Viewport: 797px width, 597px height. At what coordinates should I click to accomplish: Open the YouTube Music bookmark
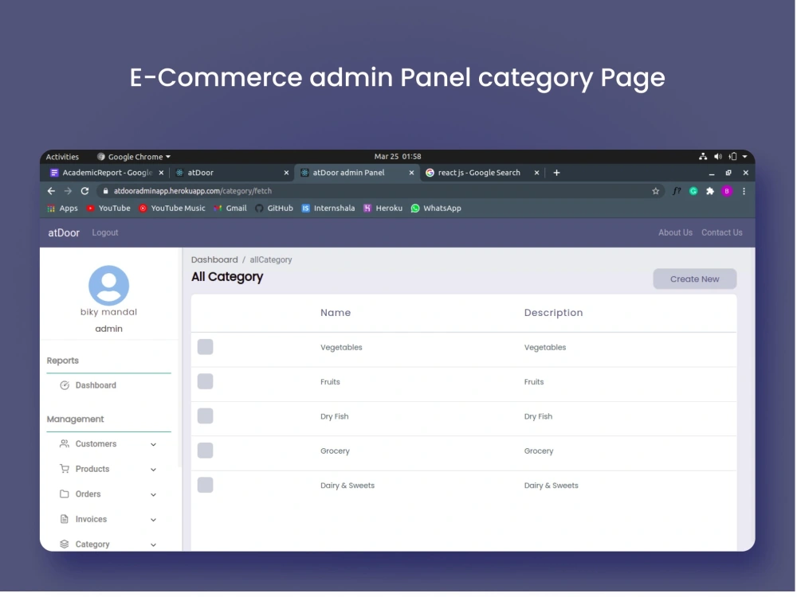tap(172, 209)
